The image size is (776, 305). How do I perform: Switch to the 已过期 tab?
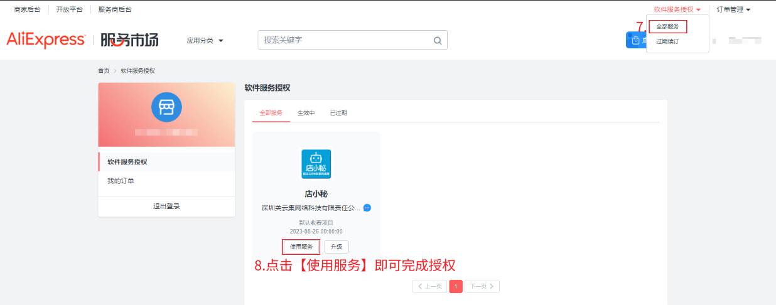coord(338,113)
